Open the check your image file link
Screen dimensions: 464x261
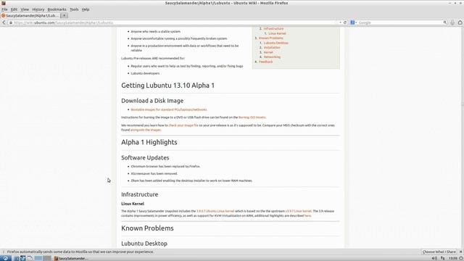tap(183, 125)
